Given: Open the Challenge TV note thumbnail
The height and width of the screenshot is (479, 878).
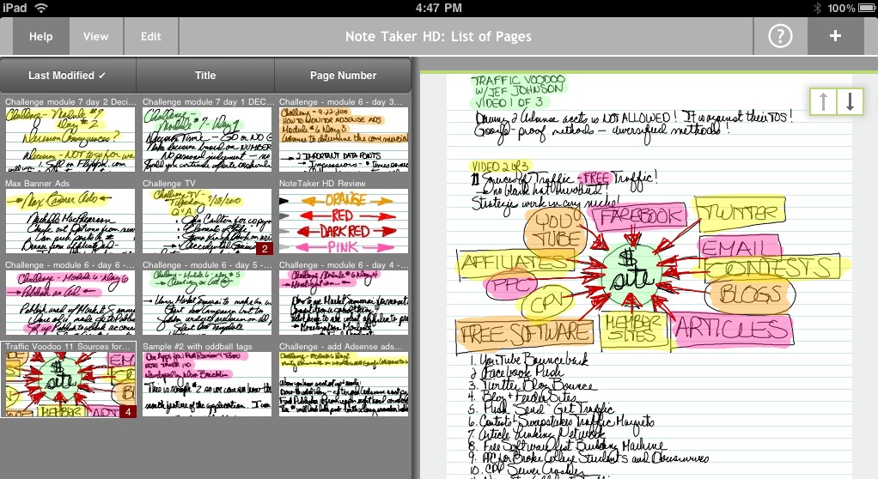Looking at the screenshot, I should 207,221.
